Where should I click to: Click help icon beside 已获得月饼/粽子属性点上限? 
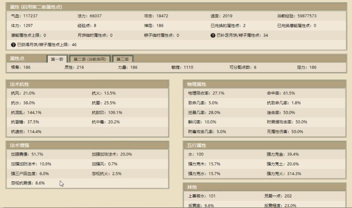click(13, 45)
